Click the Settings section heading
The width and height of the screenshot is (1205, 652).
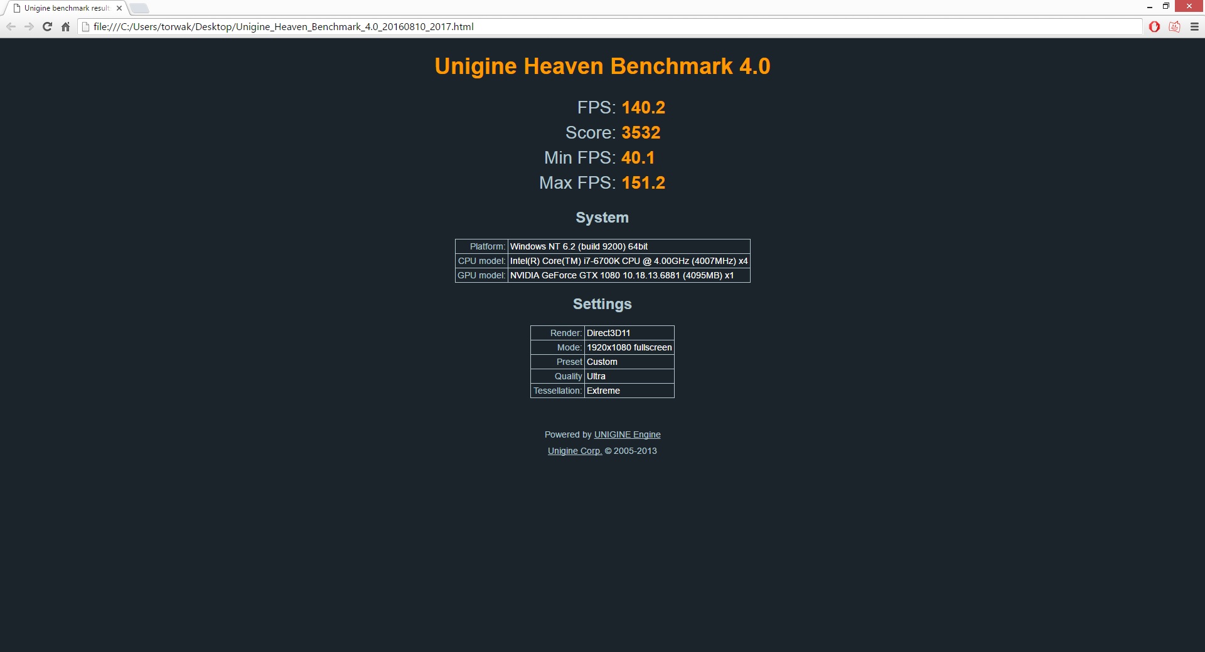click(602, 304)
